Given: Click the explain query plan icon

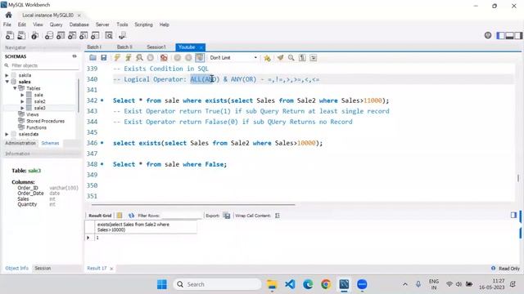Looking at the screenshot, I should click(139, 58).
